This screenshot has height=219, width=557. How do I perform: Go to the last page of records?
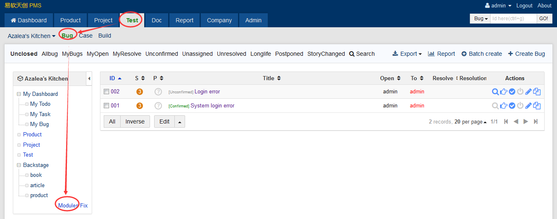pos(536,121)
